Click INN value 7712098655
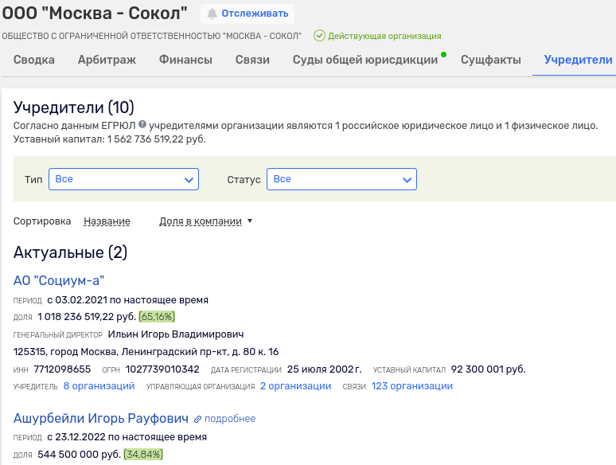This screenshot has height=465, width=616. point(62,369)
